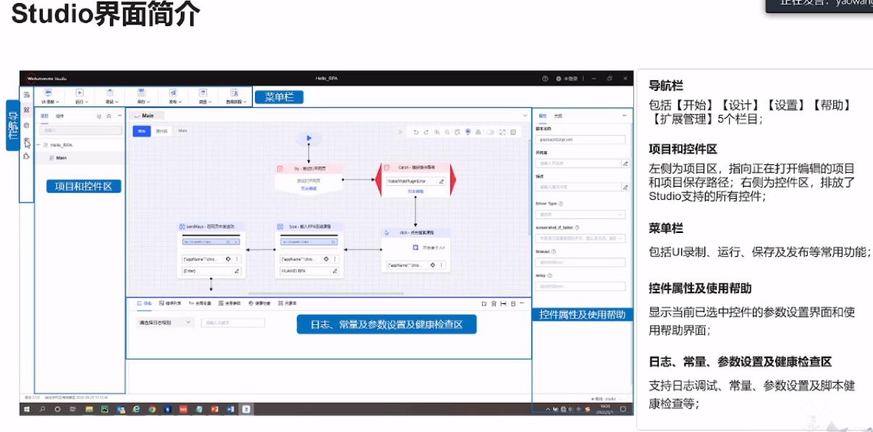This screenshot has height=432, width=873.
Task: Open the log level selection dropdown
Action: (164, 322)
